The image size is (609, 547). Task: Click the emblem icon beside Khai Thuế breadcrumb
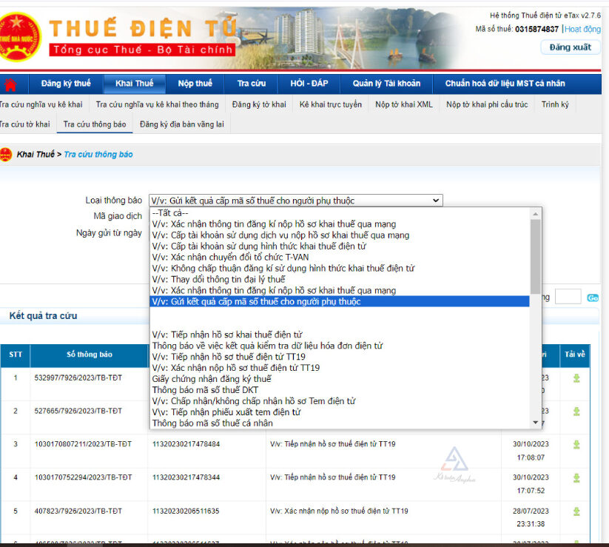[x=7, y=154]
